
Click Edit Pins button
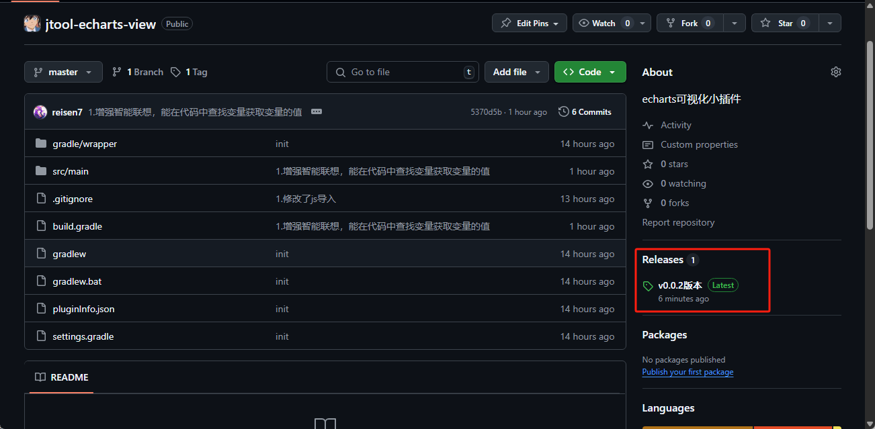(x=530, y=23)
